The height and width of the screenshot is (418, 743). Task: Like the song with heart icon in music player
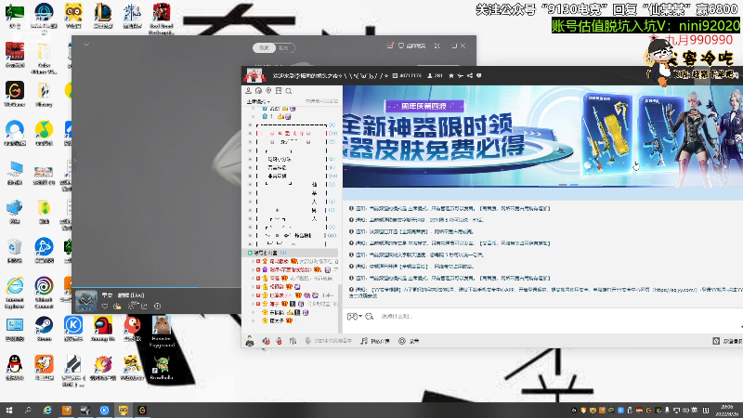point(105,307)
